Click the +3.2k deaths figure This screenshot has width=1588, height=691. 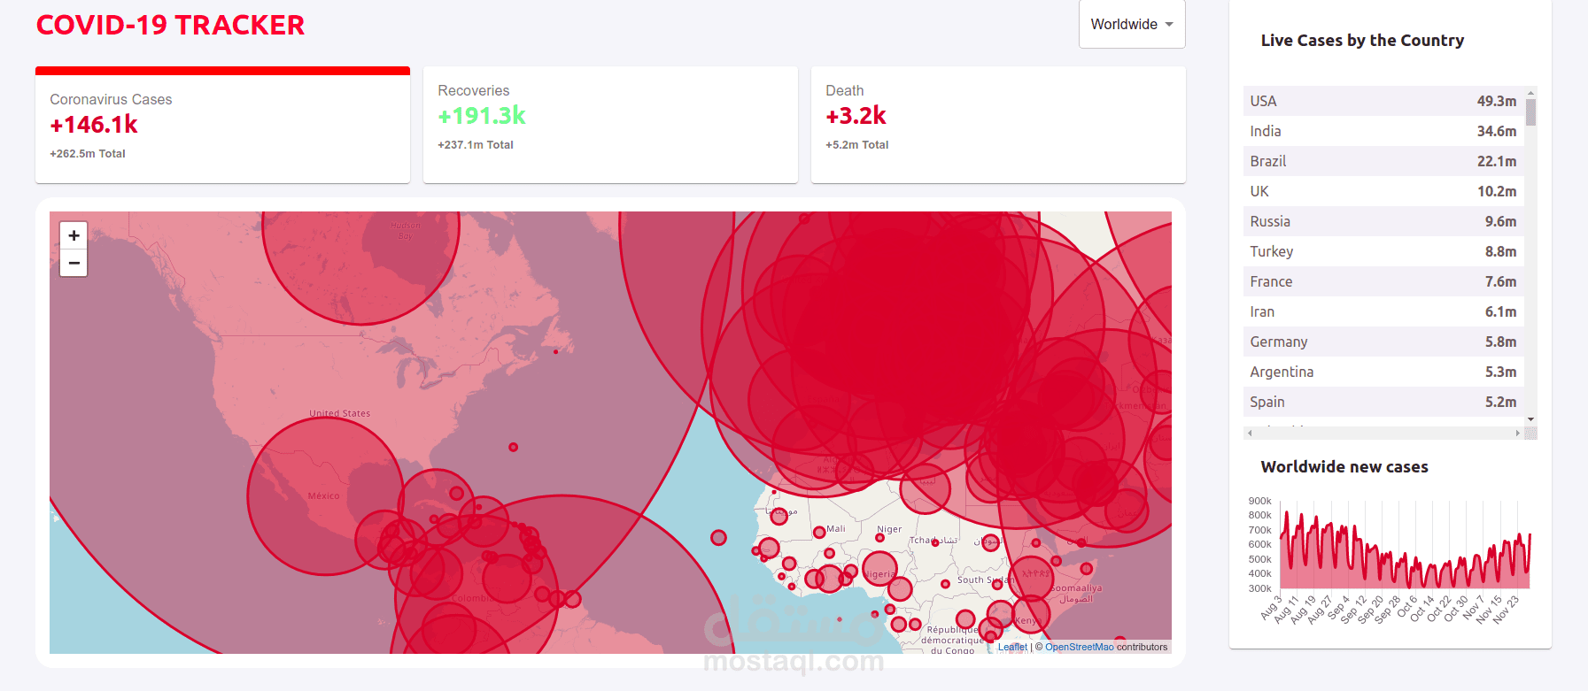coord(856,116)
